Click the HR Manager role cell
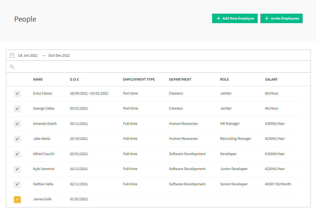Screen dimensions: 316x212 (230, 124)
